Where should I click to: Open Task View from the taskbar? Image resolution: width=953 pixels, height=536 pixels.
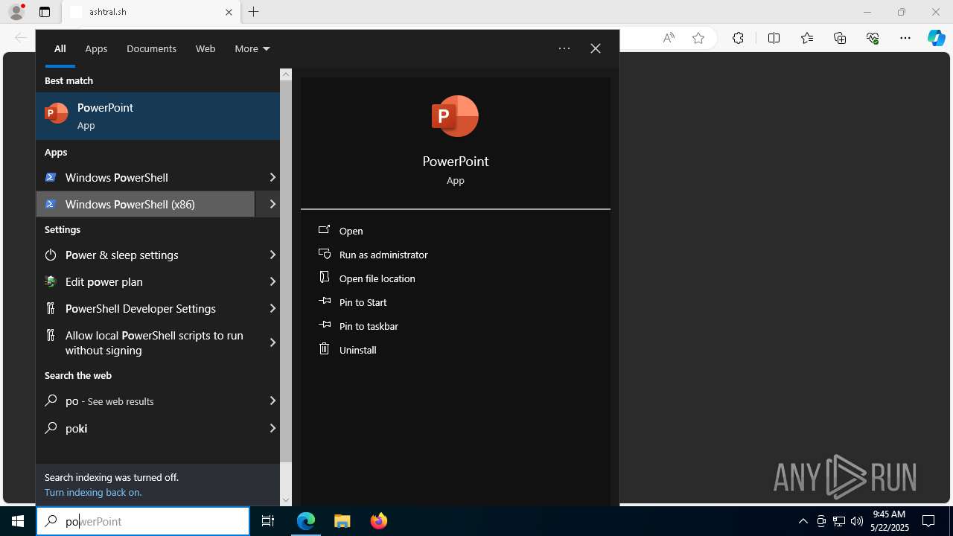[x=268, y=521]
